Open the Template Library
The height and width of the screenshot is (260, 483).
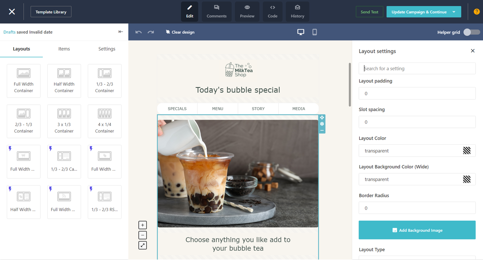(51, 11)
